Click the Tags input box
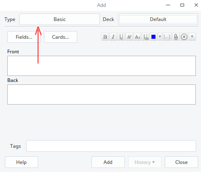This screenshot has height=172, width=201. (x=111, y=146)
